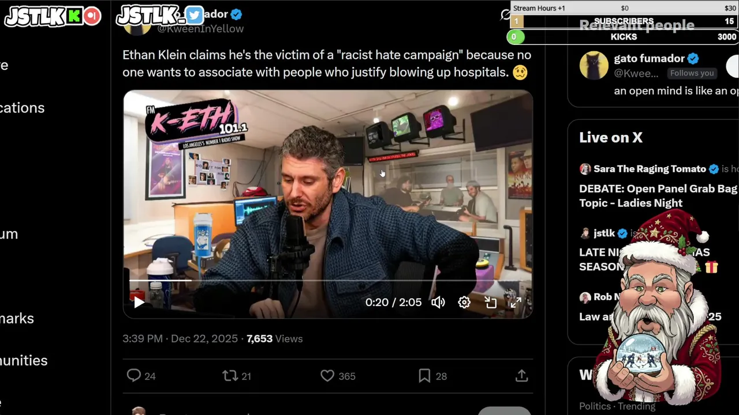The image size is (739, 415).
Task: Play the Ethan Klein video
Action: [x=139, y=302]
